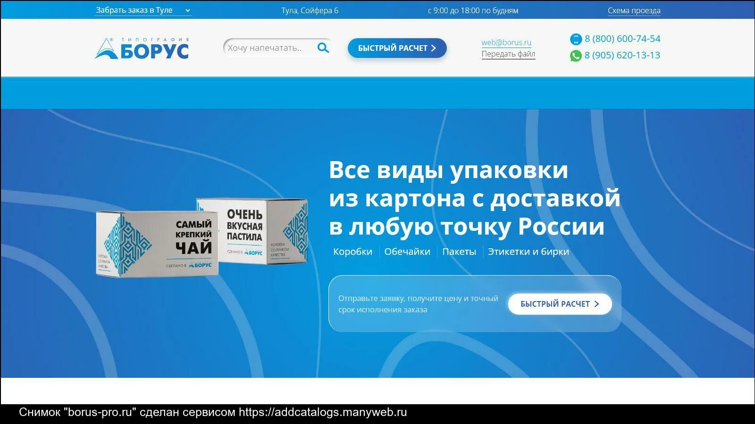Select the Пакеты category

pyautogui.click(x=459, y=252)
